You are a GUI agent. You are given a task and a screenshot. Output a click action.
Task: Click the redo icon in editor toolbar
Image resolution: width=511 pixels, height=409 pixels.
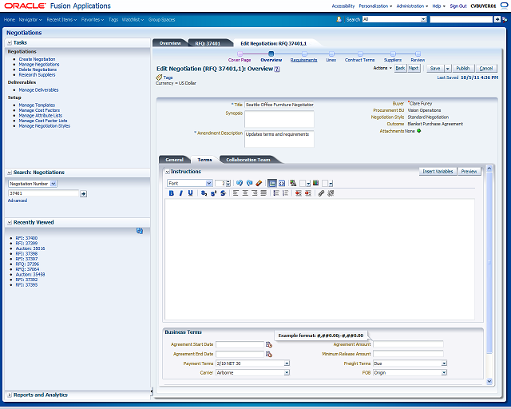click(x=250, y=183)
